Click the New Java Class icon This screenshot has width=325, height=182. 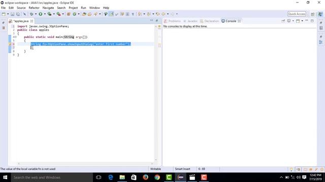click(75, 14)
